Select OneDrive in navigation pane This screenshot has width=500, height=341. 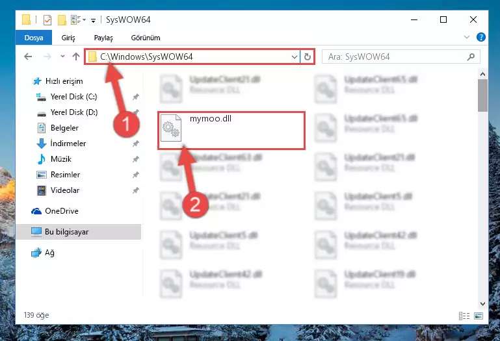point(62,211)
